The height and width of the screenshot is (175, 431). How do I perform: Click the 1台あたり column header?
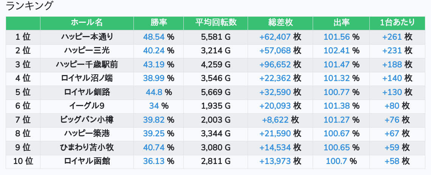(x=397, y=23)
